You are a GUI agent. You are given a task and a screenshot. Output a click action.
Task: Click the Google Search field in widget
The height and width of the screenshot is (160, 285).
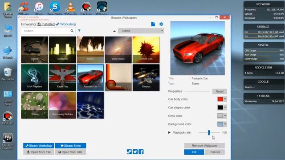tap(264, 87)
